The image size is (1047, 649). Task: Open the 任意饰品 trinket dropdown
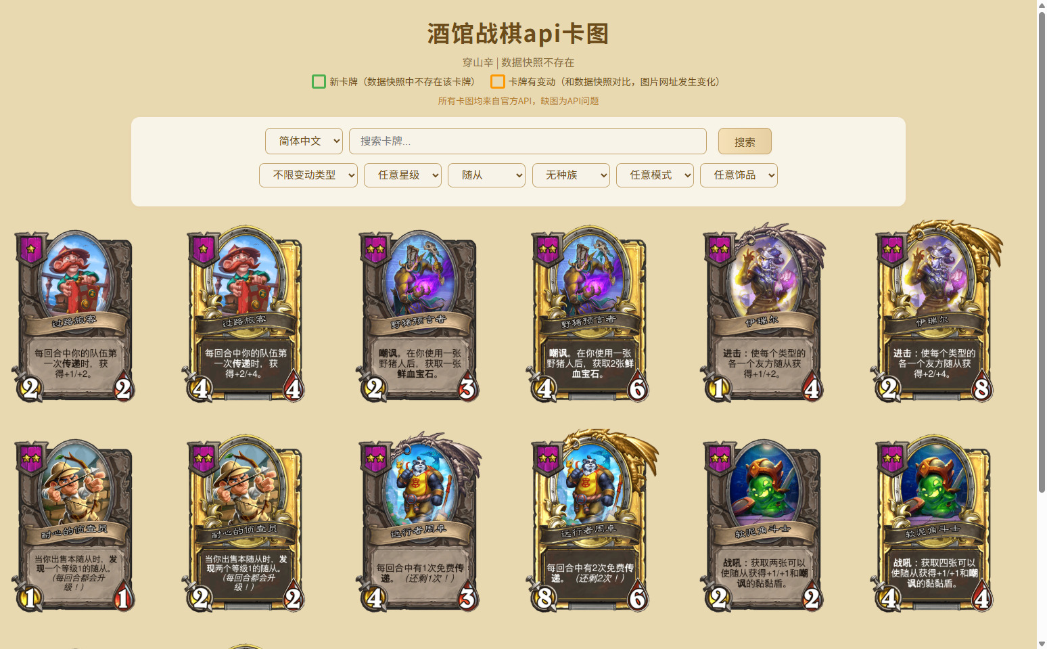pyautogui.click(x=739, y=175)
